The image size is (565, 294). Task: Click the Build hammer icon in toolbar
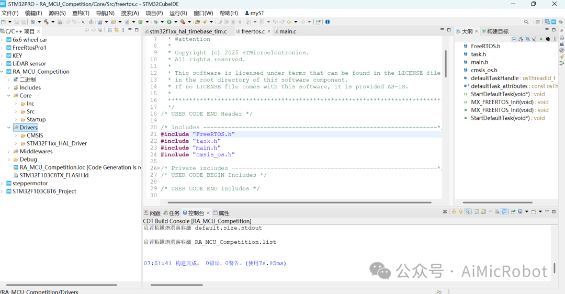tap(46, 22)
